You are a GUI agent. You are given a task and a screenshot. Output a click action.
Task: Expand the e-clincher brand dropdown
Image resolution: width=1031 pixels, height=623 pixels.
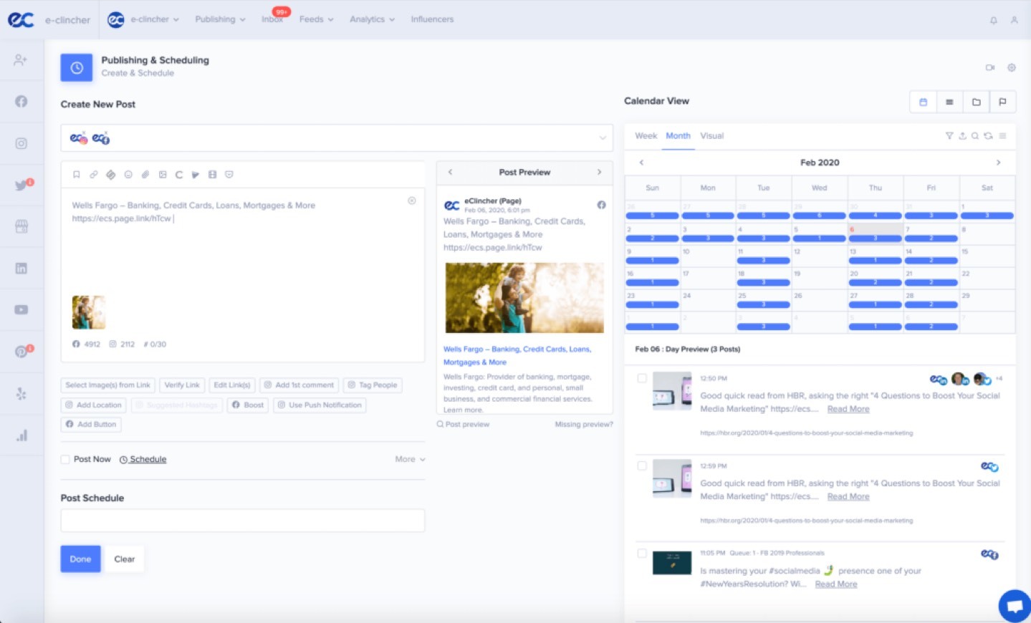[x=155, y=19]
